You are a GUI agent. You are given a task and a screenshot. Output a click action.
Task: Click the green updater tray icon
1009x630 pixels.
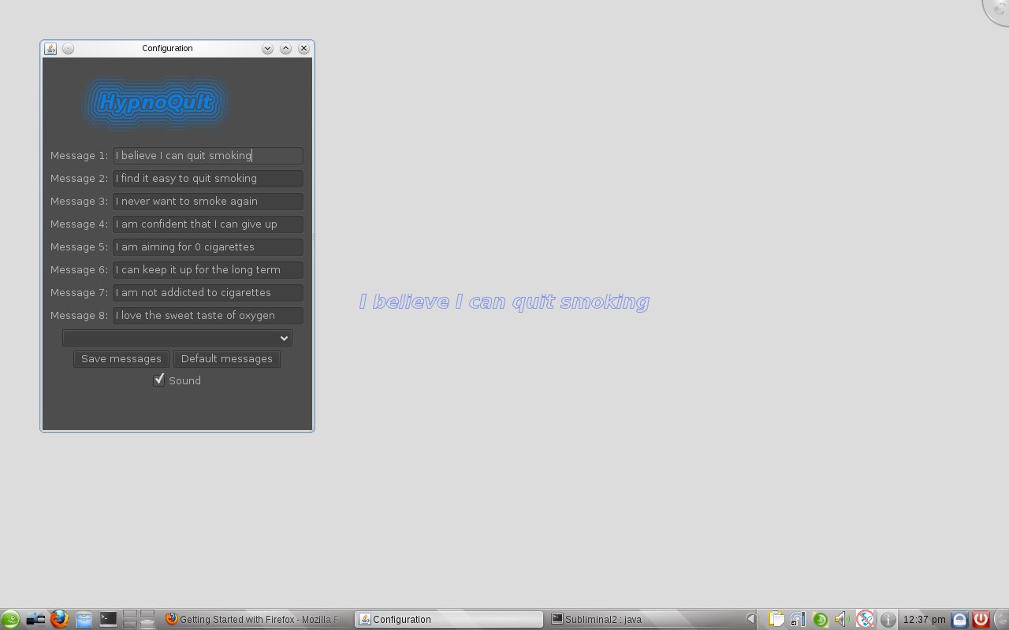821,620
